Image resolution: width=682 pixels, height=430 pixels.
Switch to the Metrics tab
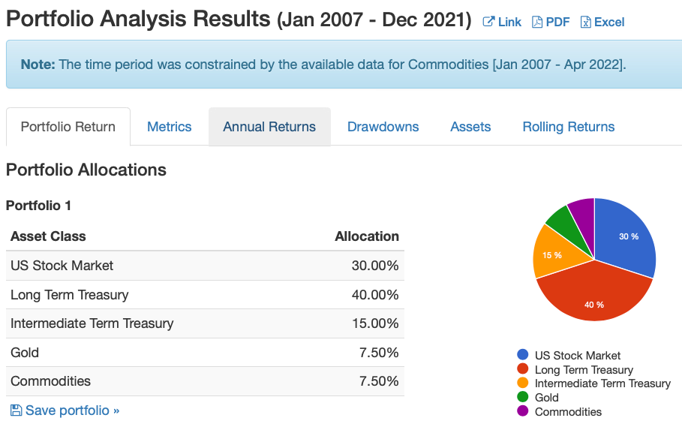click(x=170, y=127)
